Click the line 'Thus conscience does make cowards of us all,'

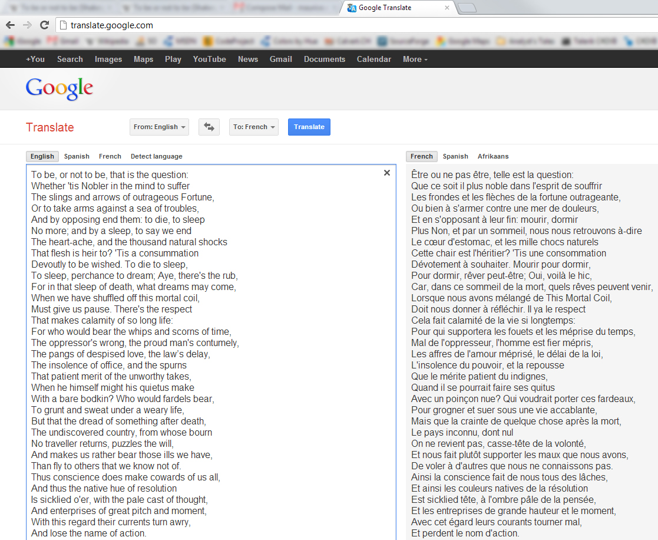125,478
